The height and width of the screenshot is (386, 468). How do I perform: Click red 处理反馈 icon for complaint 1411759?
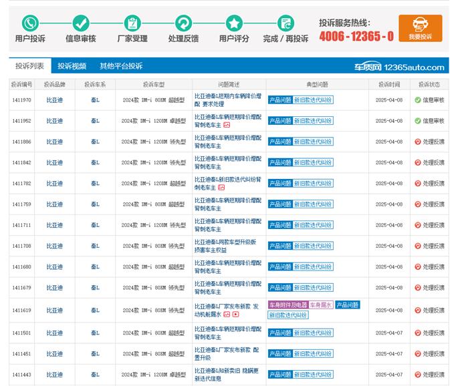tap(418, 204)
